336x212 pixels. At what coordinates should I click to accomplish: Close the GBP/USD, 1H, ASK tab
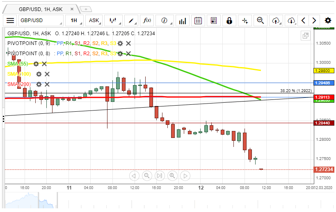tap(72, 9)
